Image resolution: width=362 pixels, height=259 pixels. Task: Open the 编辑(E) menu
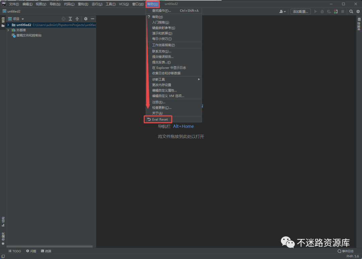point(27,4)
